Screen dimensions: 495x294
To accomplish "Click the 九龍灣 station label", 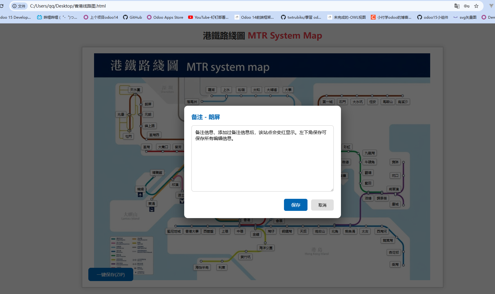I will point(370,153).
